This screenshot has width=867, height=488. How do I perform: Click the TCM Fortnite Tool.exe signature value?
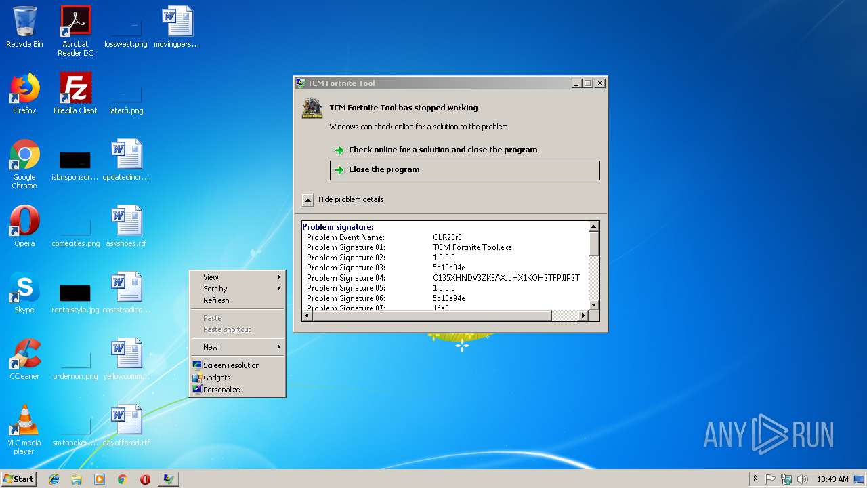(473, 247)
